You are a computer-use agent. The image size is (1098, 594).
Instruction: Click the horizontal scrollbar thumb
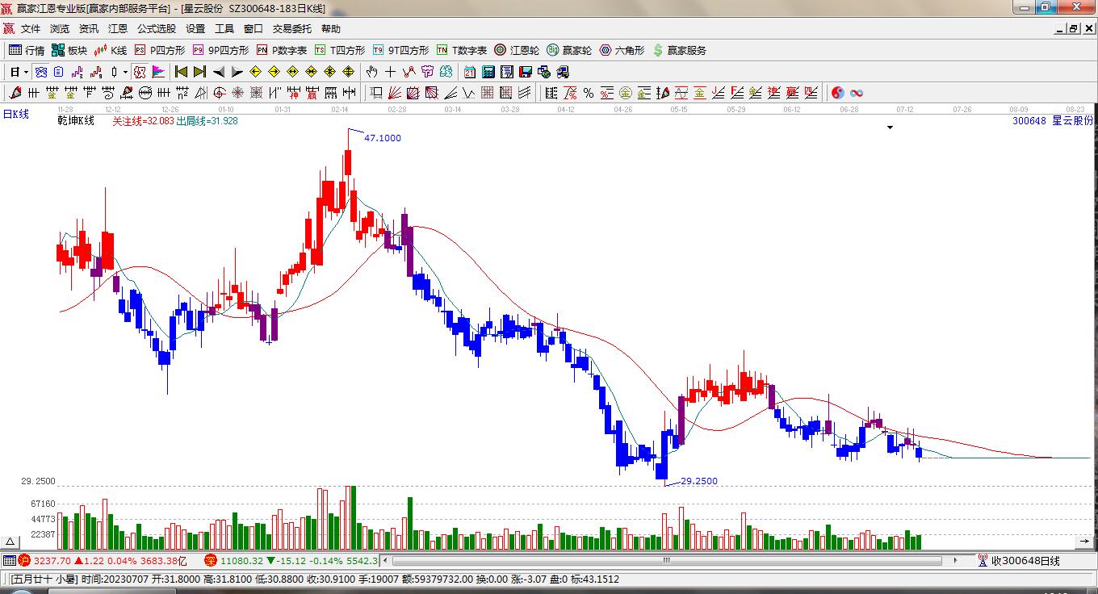click(667, 560)
